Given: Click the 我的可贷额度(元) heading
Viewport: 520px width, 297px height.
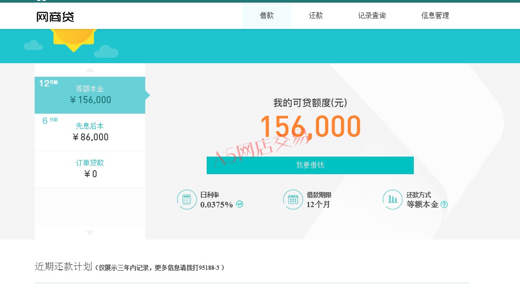Looking at the screenshot, I should pyautogui.click(x=310, y=103).
